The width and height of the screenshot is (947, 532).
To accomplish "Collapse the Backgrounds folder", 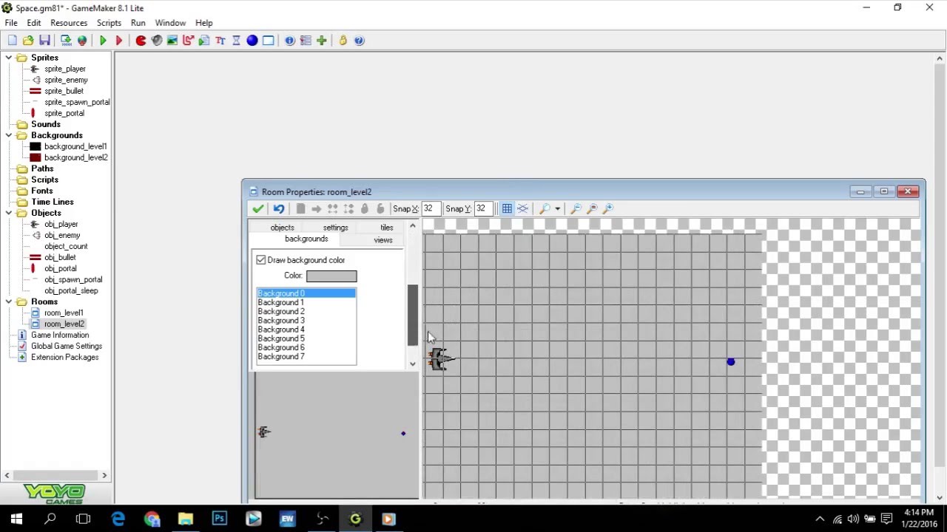I will pyautogui.click(x=9, y=135).
